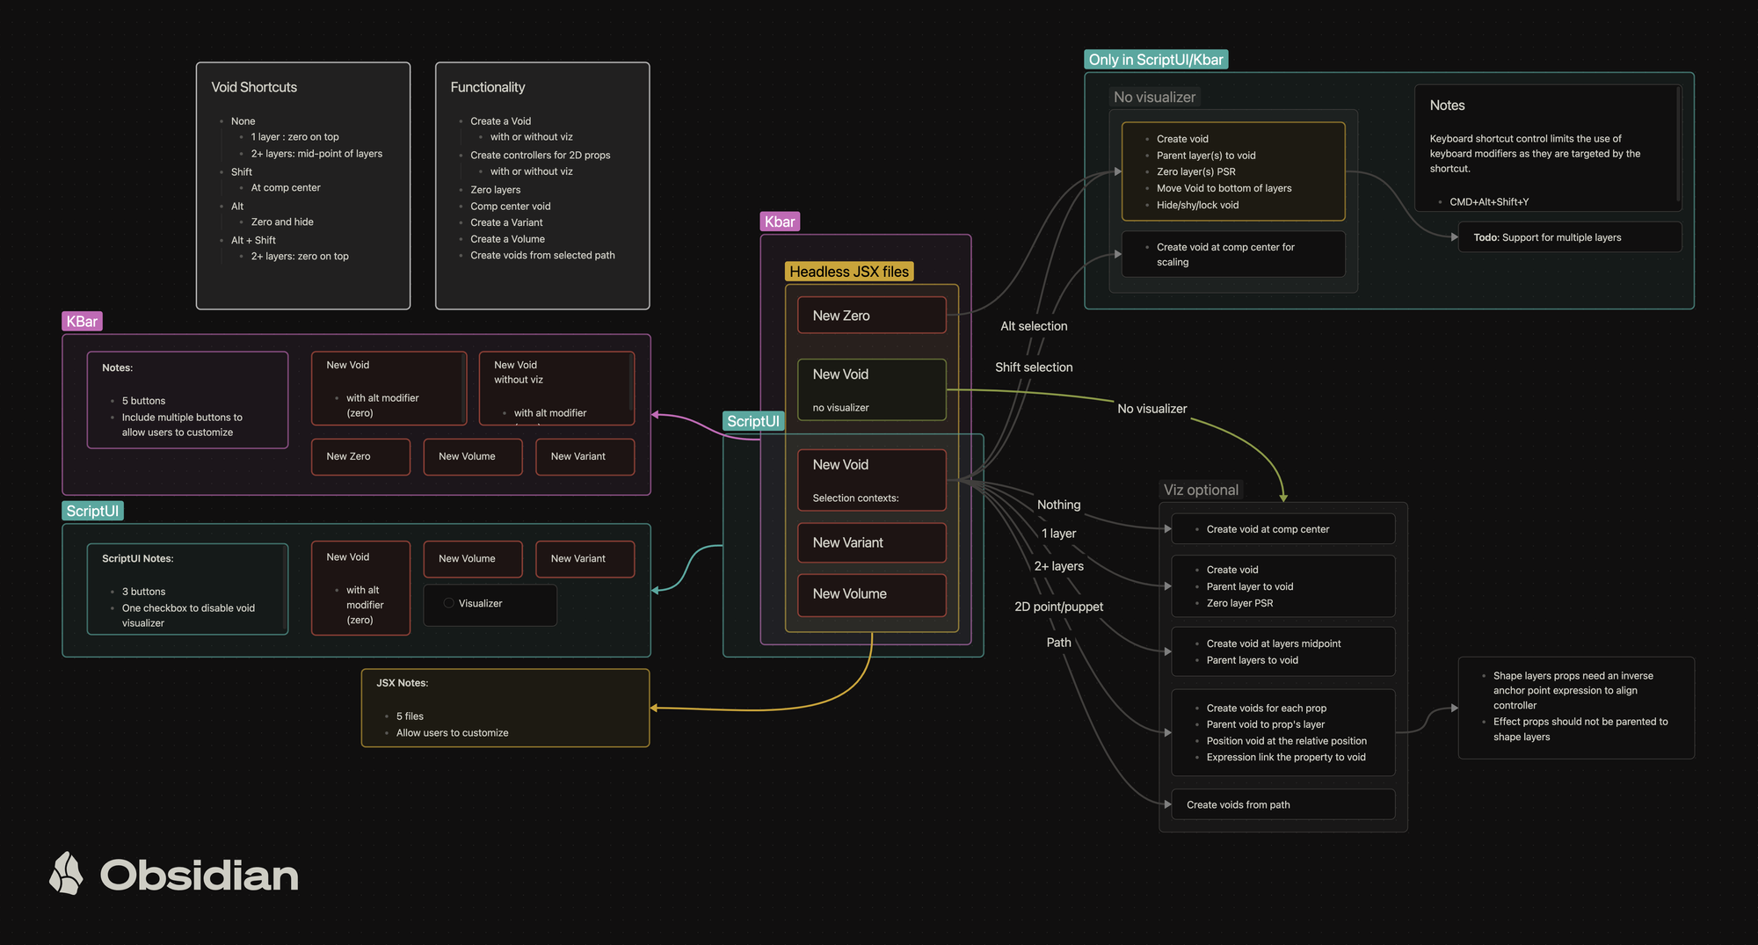Viewport: 1758px width, 945px height.
Task: Click the Nothing edge label
Action: [x=1058, y=505]
